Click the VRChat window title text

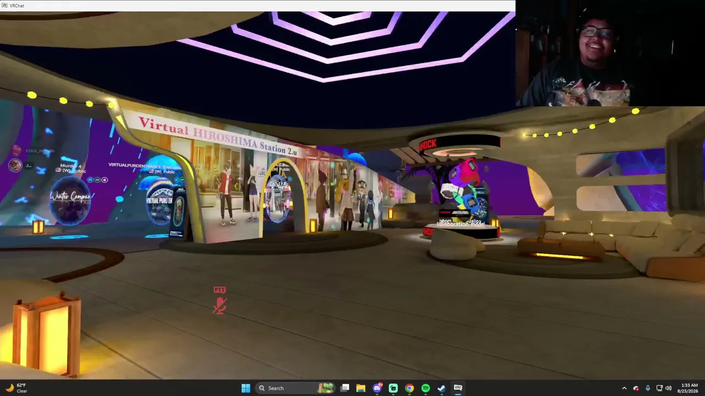[x=17, y=5]
